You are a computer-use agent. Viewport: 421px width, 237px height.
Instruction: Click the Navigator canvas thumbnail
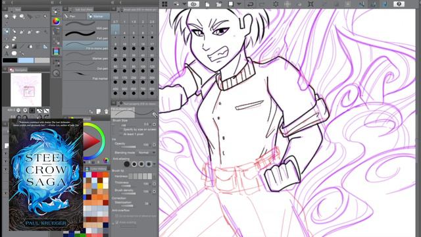tap(26, 90)
